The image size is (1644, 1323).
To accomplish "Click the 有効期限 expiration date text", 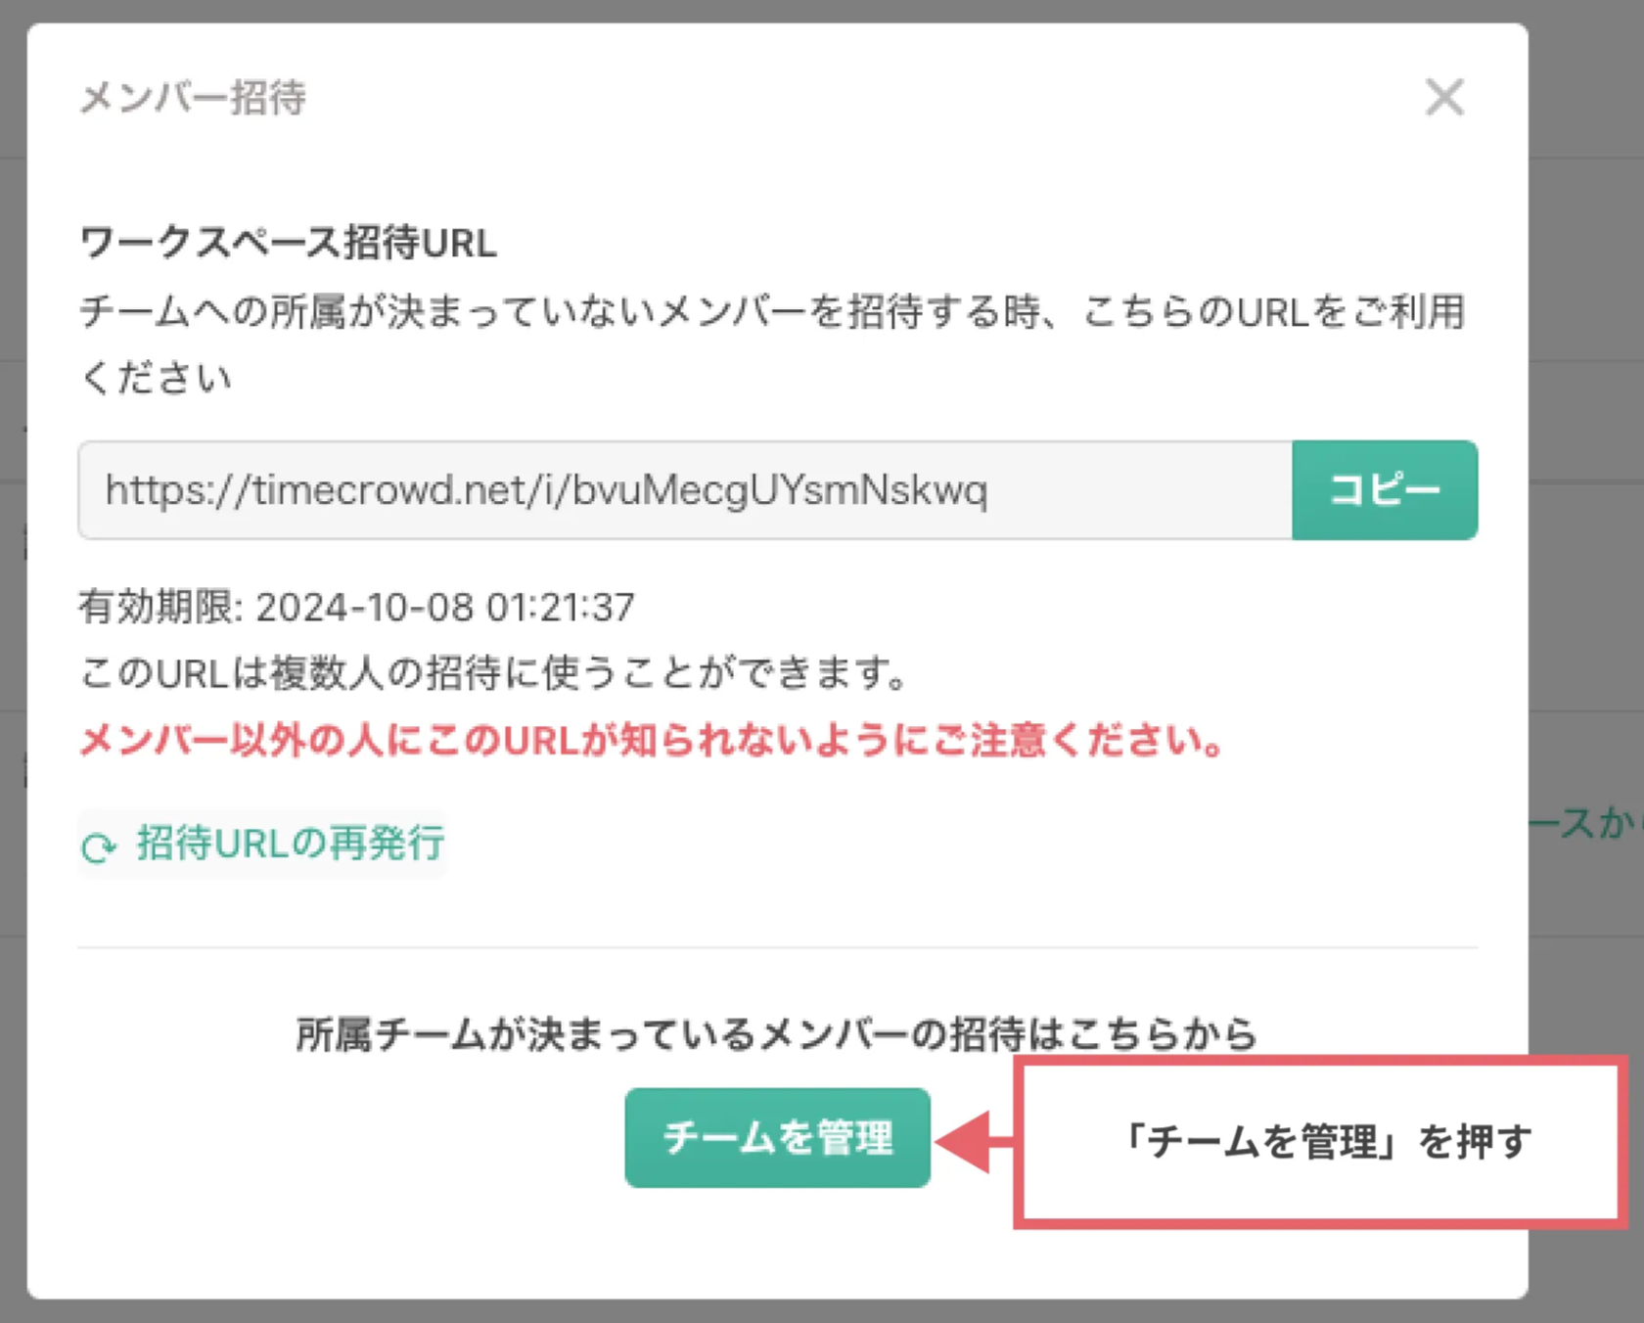I will pyautogui.click(x=357, y=608).
